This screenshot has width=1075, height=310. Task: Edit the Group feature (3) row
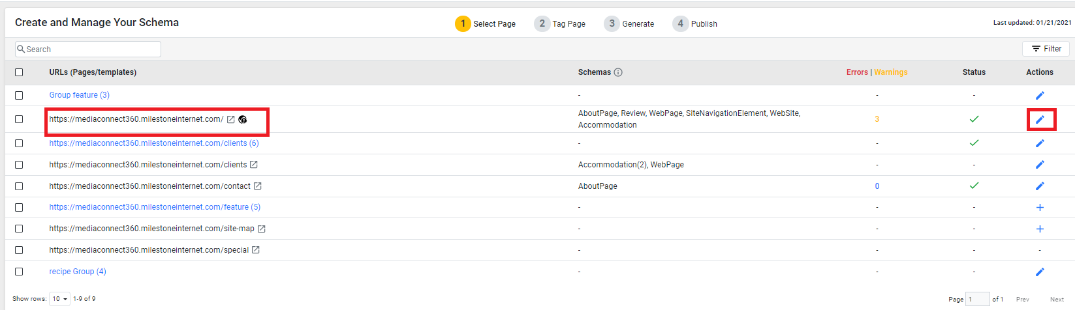[x=1040, y=95]
